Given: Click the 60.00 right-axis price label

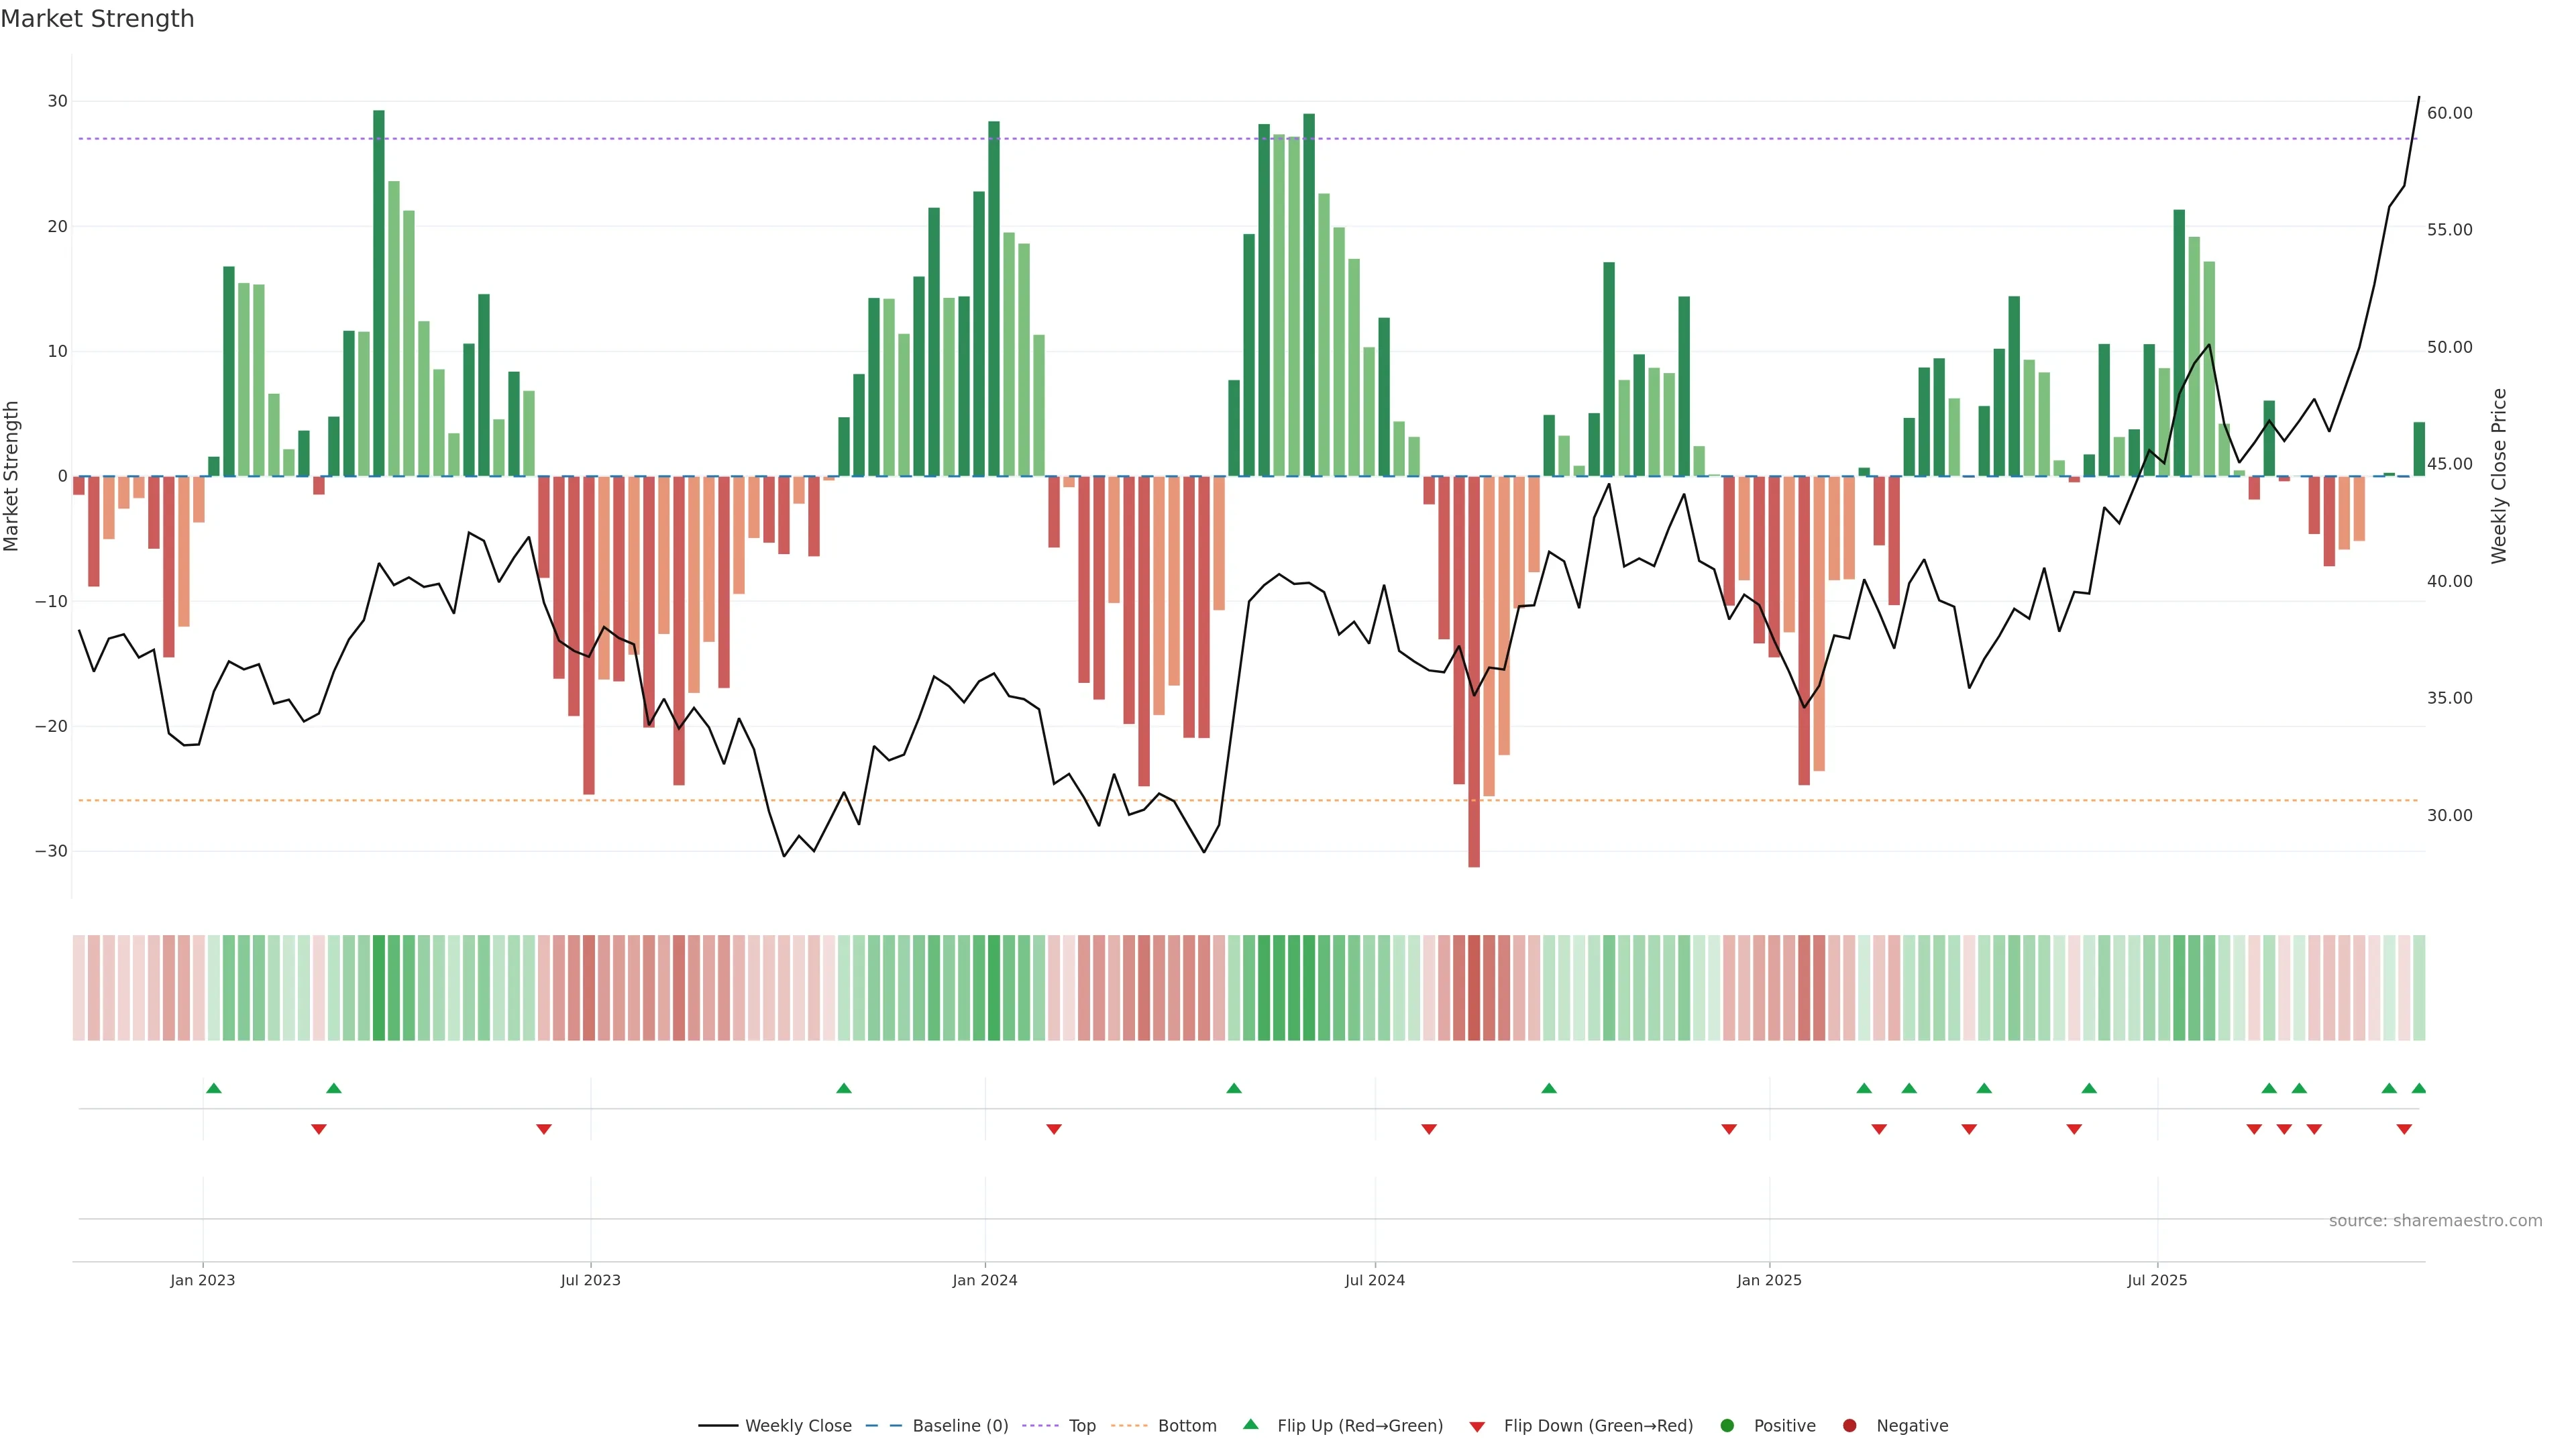Looking at the screenshot, I should (x=2449, y=113).
